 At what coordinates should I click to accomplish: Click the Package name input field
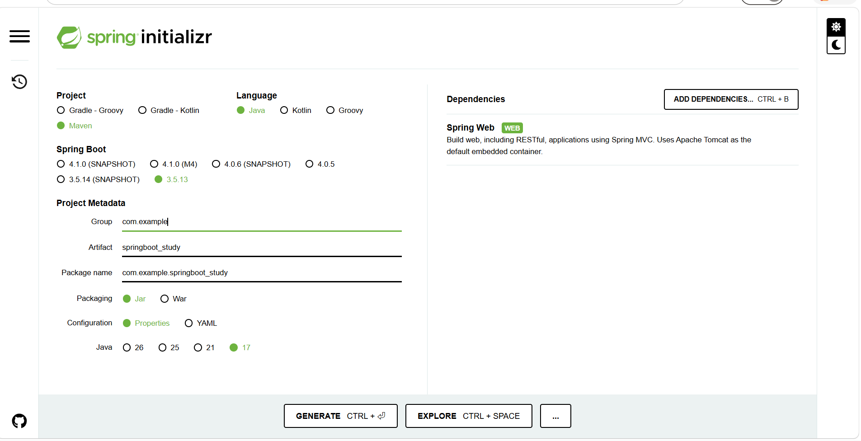(x=262, y=273)
